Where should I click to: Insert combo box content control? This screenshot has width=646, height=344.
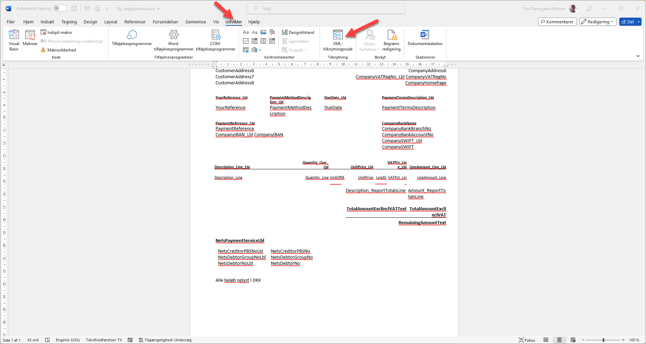tap(255, 41)
